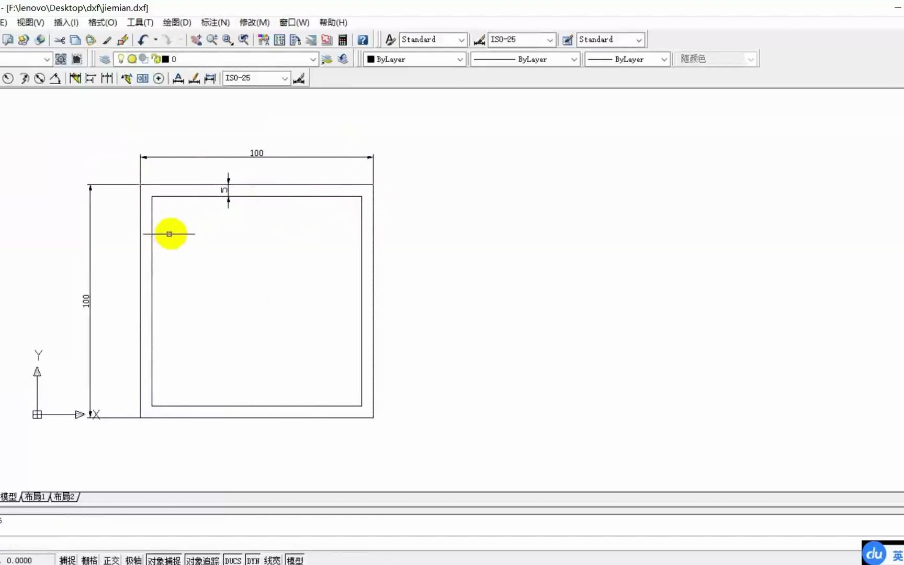This screenshot has height=565, width=904.
Task: Open the ByLayer color control dropdown
Action: click(415, 59)
